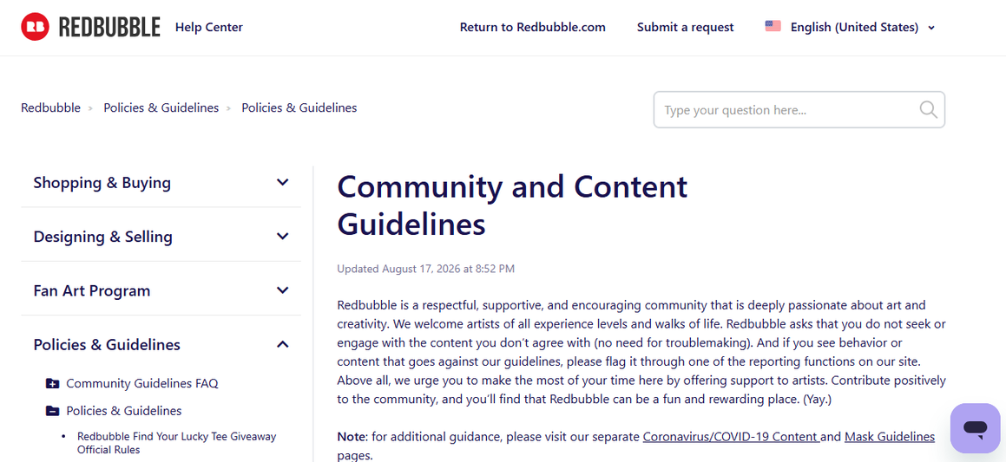The image size is (1006, 462).
Task: Click folder-plus icon beside Community Guidelines FAQ
Action: click(x=53, y=384)
